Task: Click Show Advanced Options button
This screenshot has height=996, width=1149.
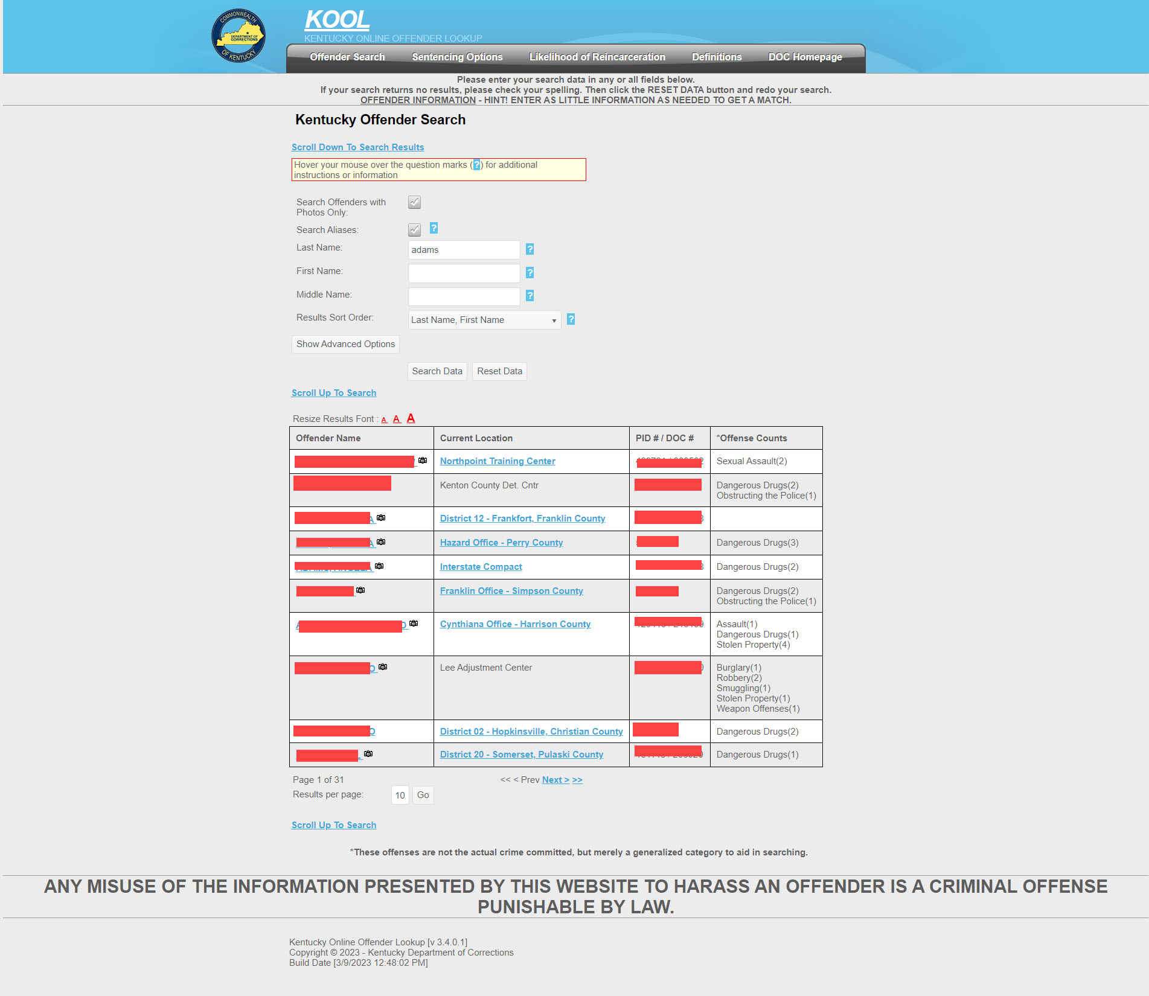Action: tap(345, 344)
